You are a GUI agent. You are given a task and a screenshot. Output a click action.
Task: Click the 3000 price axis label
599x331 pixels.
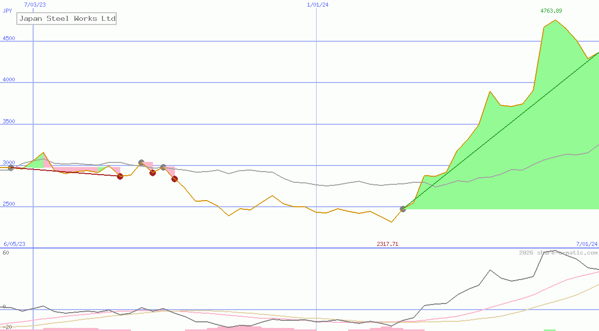click(9, 162)
